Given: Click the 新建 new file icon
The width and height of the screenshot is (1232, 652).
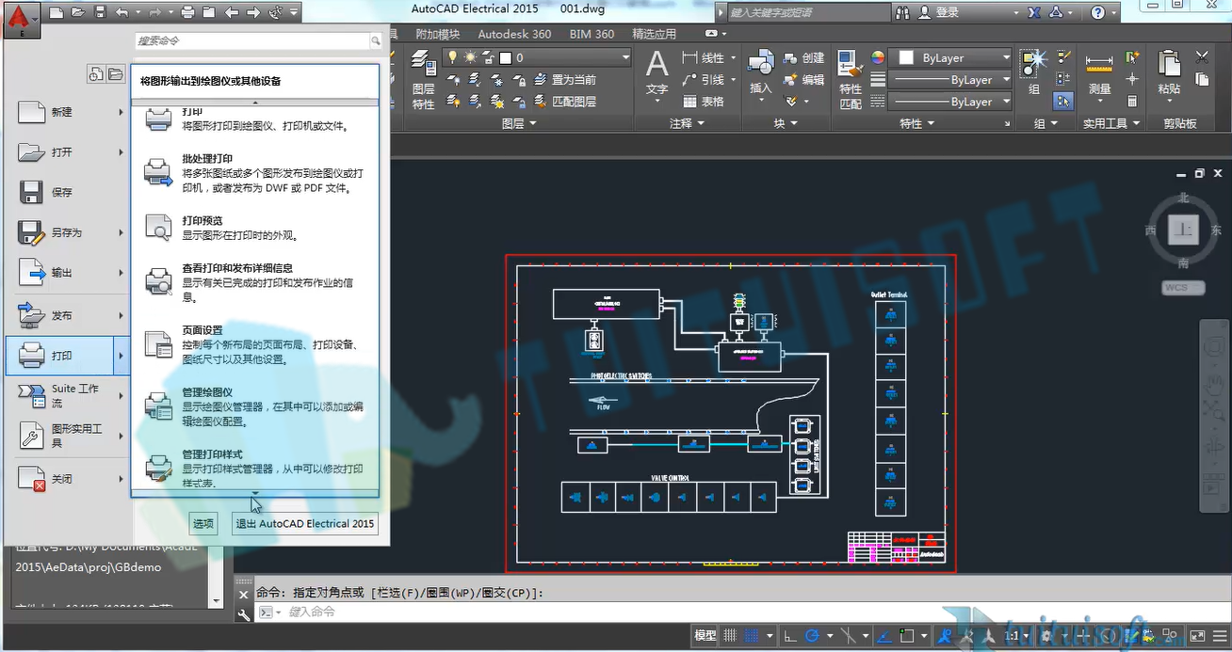Looking at the screenshot, I should point(31,112).
